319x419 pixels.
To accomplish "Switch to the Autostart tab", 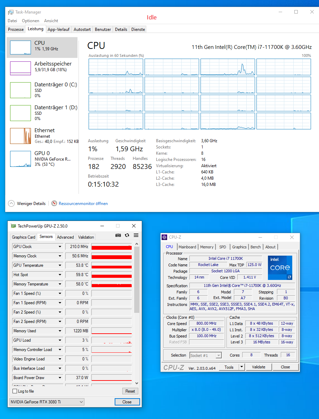I will (x=82, y=29).
